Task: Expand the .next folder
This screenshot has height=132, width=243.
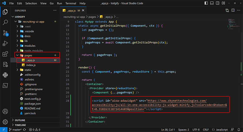Action: pyautogui.click(x=17, y=26)
